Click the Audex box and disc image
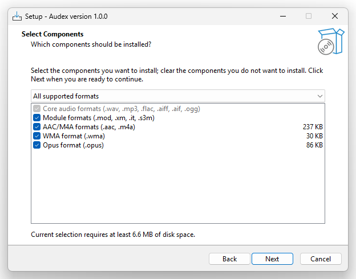This screenshot has height=279, width=356. click(x=330, y=43)
